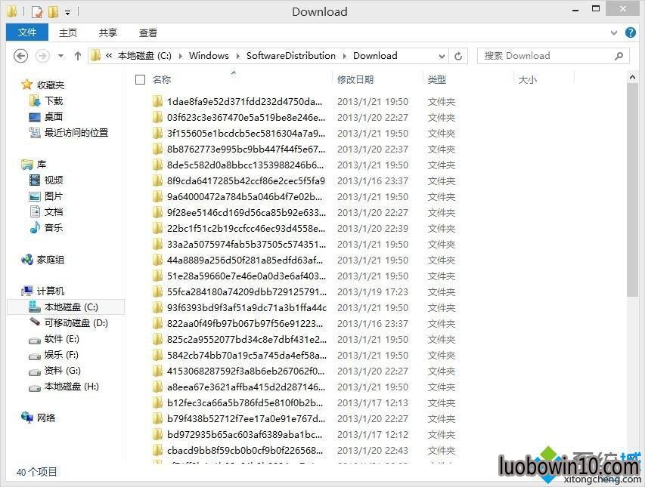Expand breadcrumb arrow after 本地磁盘 (C:)
Image resolution: width=645 pixels, height=487 pixels.
click(180, 56)
